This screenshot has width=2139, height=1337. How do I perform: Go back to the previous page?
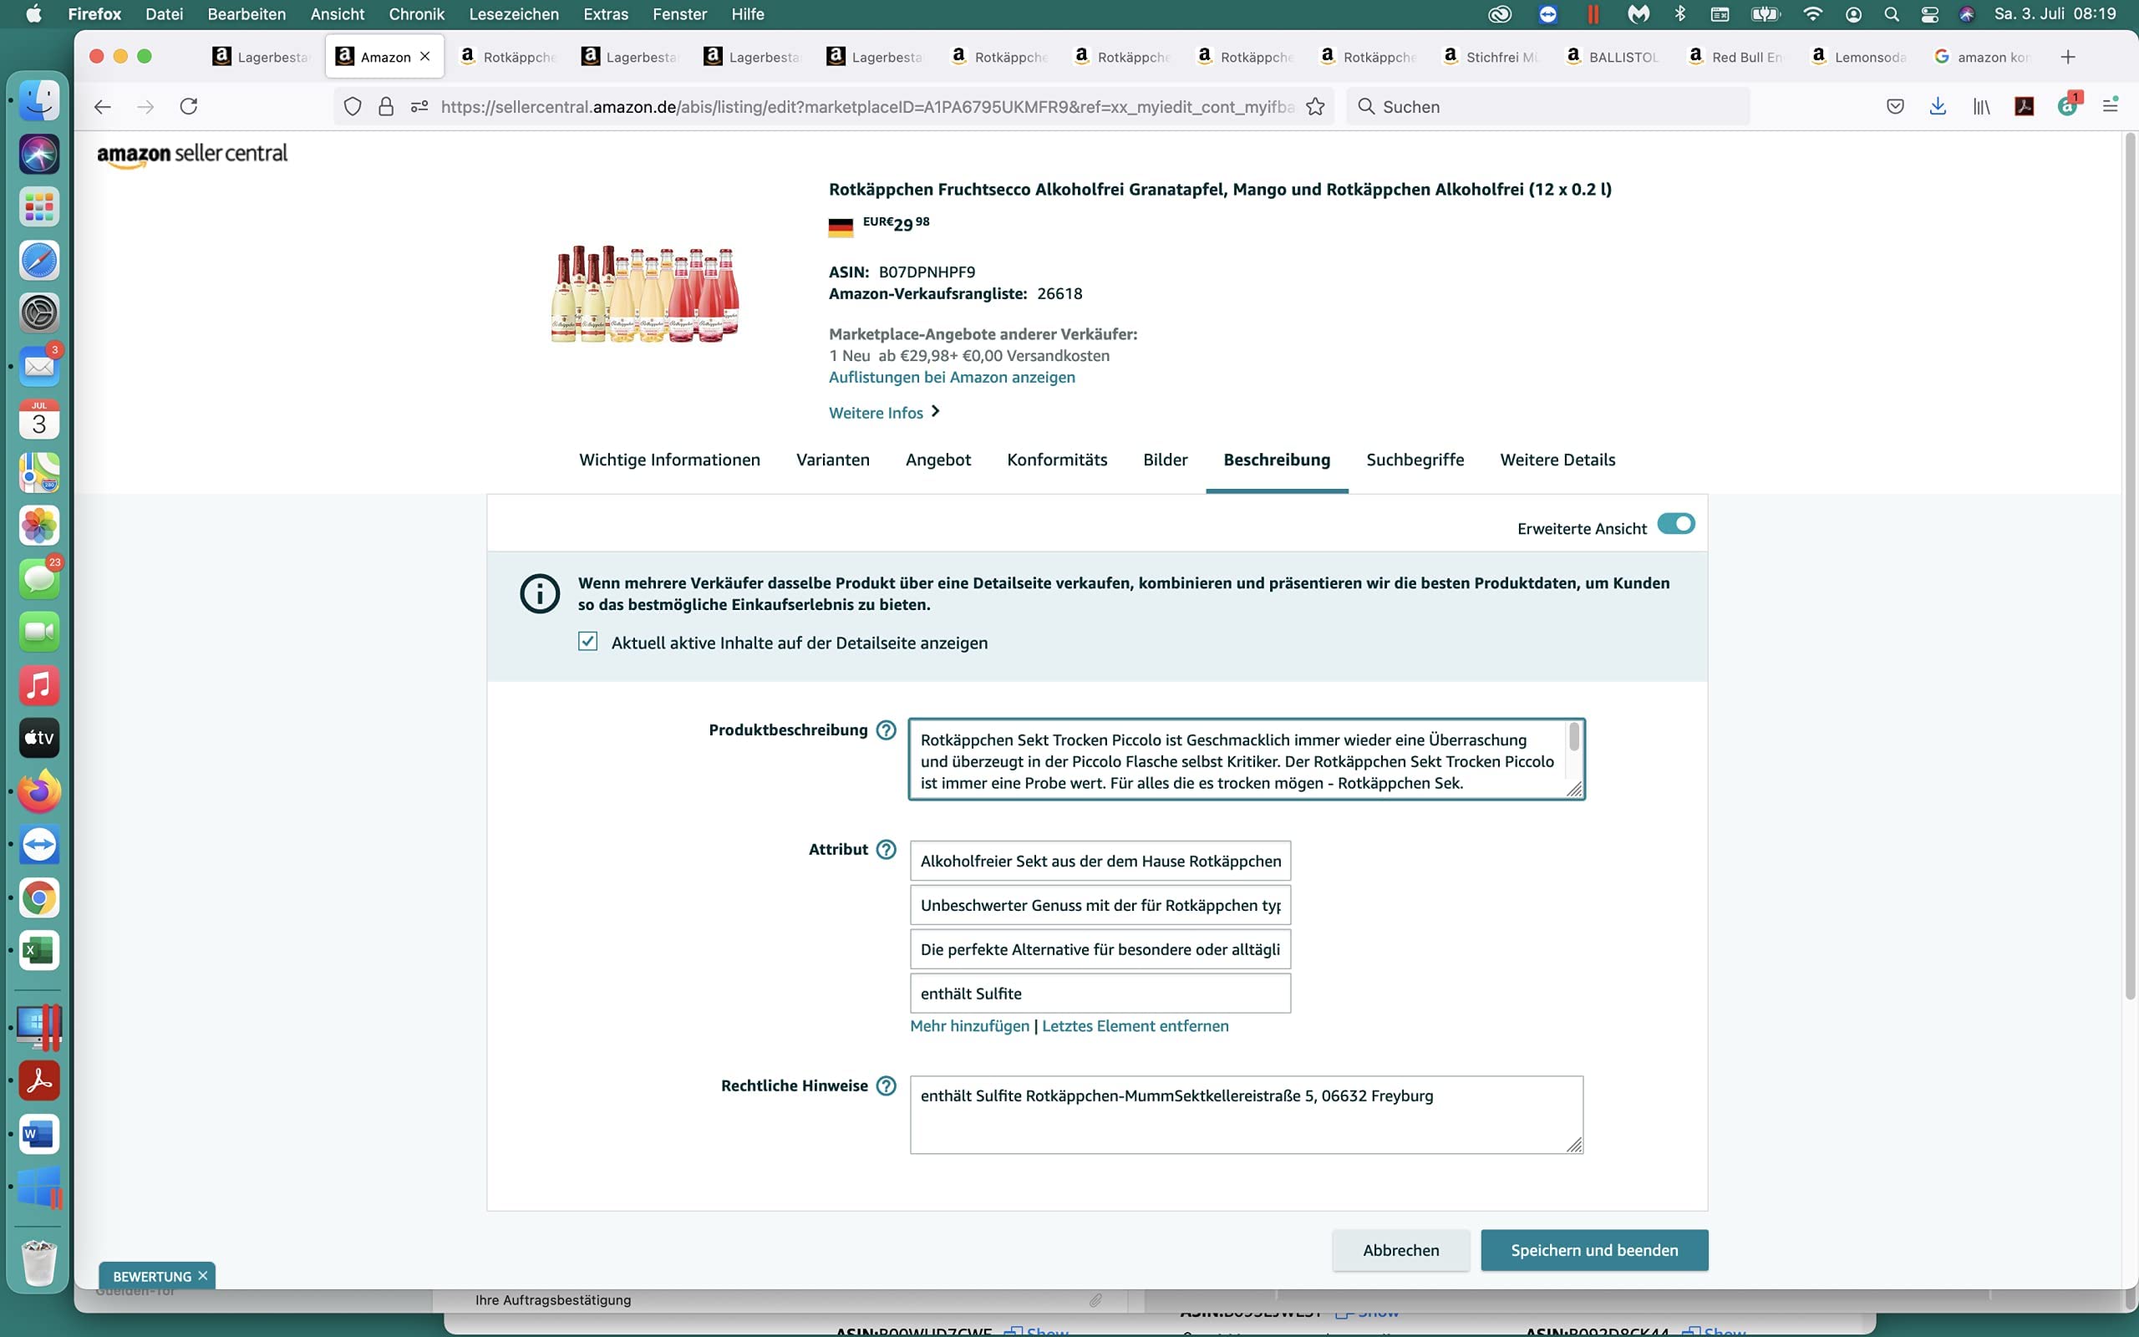[103, 107]
